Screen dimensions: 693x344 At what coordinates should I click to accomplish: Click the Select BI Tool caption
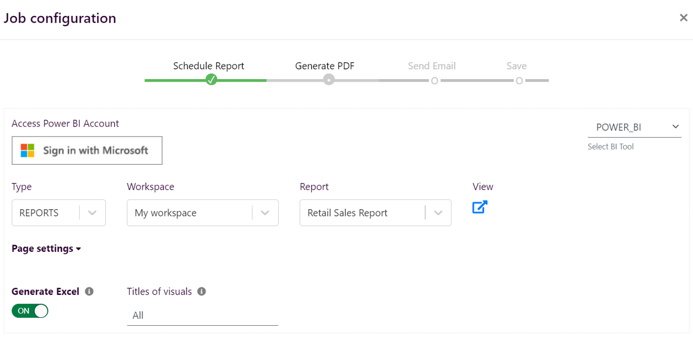coord(610,147)
